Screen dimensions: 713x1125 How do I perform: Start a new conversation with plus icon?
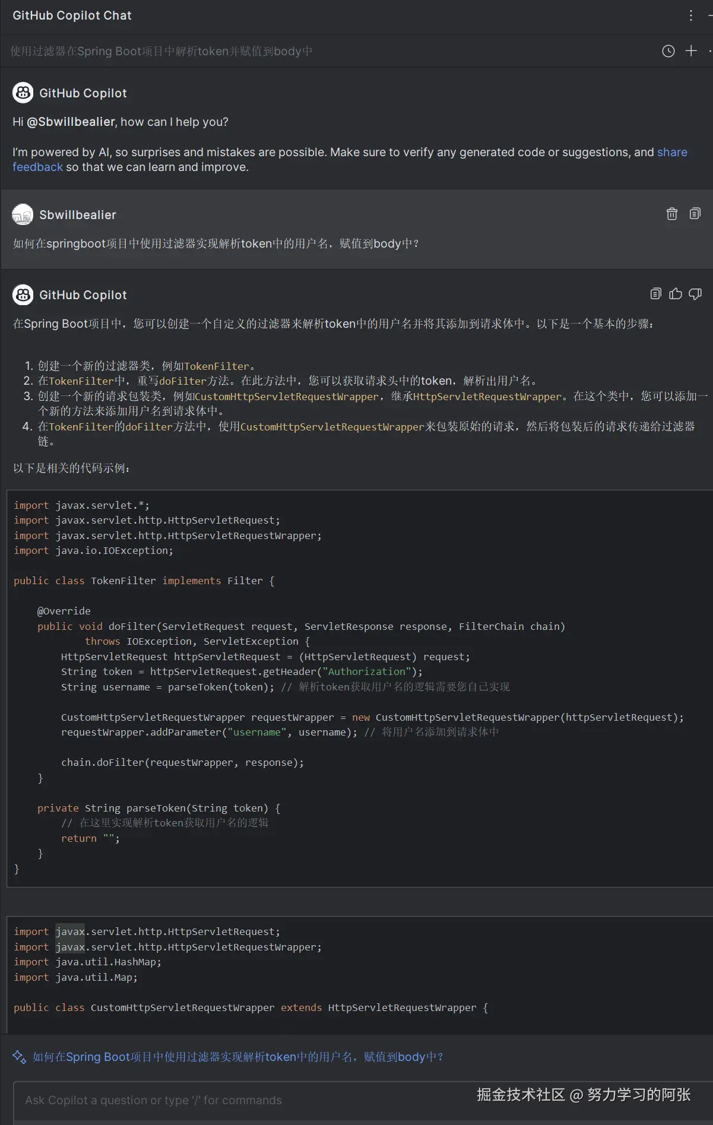pos(691,51)
